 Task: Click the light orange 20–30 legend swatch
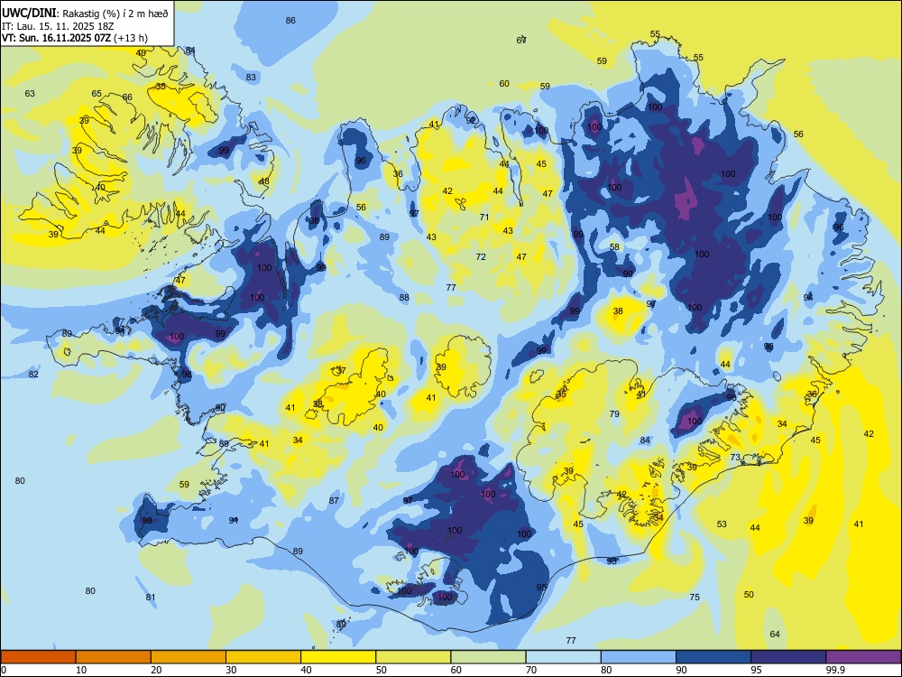(189, 657)
